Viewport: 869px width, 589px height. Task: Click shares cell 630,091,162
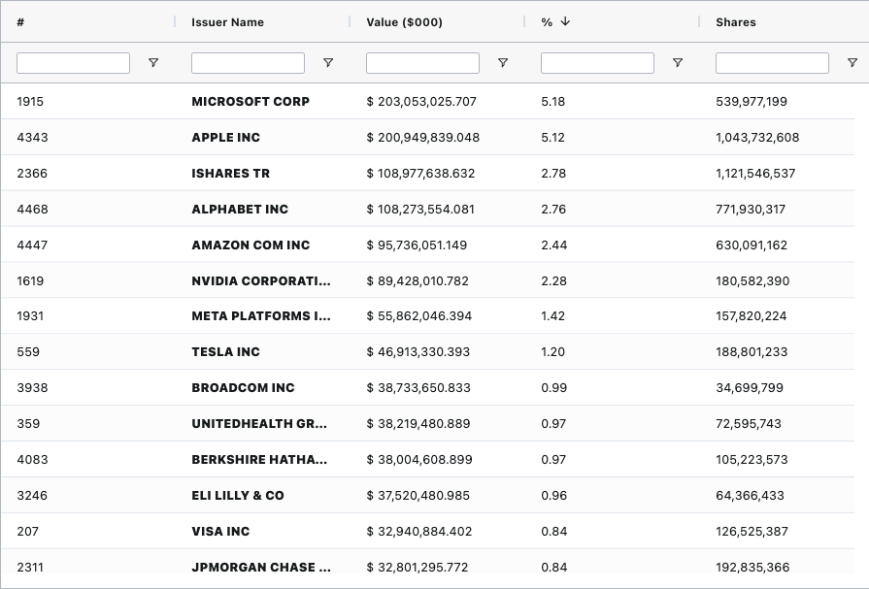pos(752,245)
